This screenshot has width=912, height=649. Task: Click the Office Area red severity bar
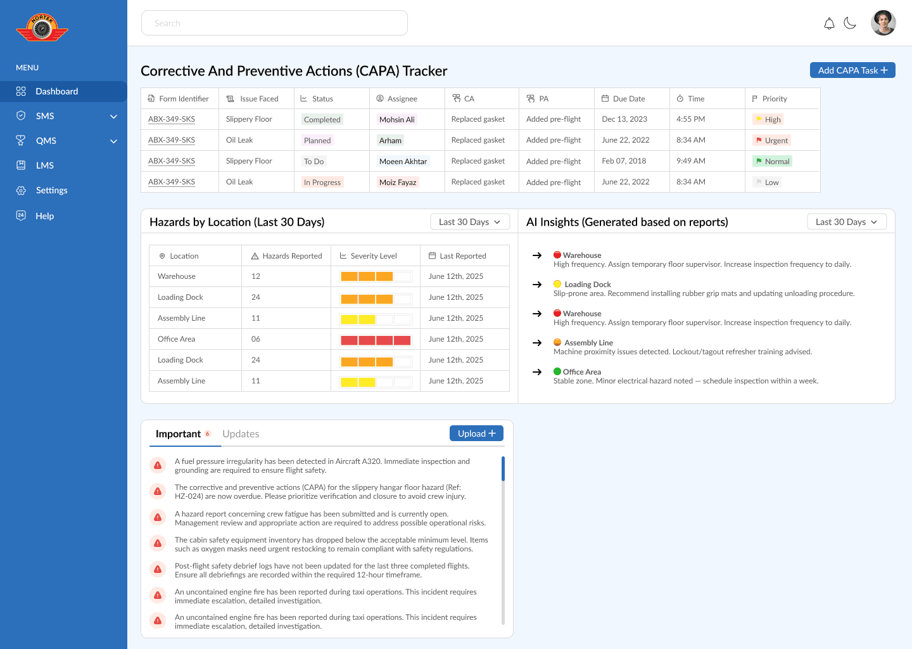pyautogui.click(x=376, y=339)
